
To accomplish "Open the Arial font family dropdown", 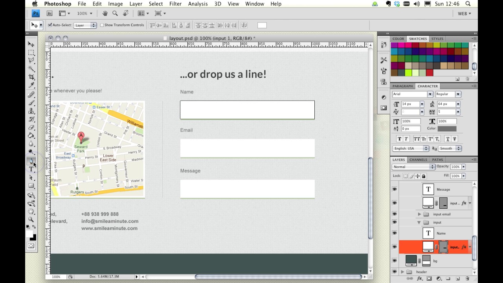I will tap(430, 94).
